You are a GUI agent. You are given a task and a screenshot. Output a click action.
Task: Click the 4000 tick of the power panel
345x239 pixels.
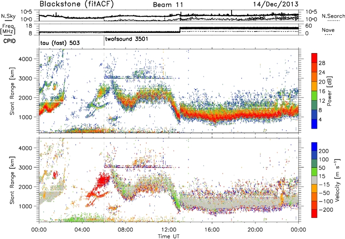25,59
